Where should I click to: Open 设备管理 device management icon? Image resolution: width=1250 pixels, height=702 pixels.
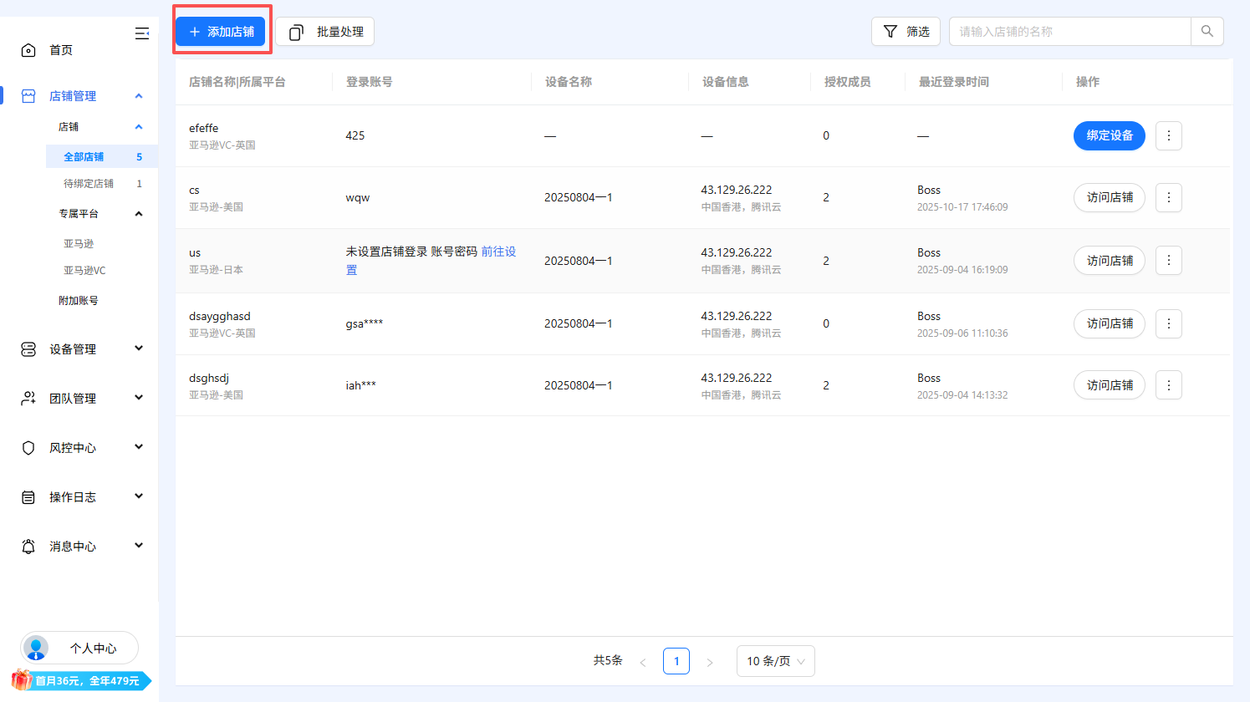(x=28, y=348)
